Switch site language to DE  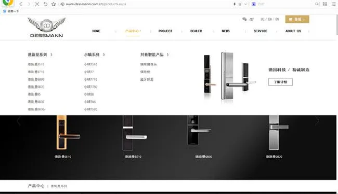pyautogui.click(x=262, y=19)
